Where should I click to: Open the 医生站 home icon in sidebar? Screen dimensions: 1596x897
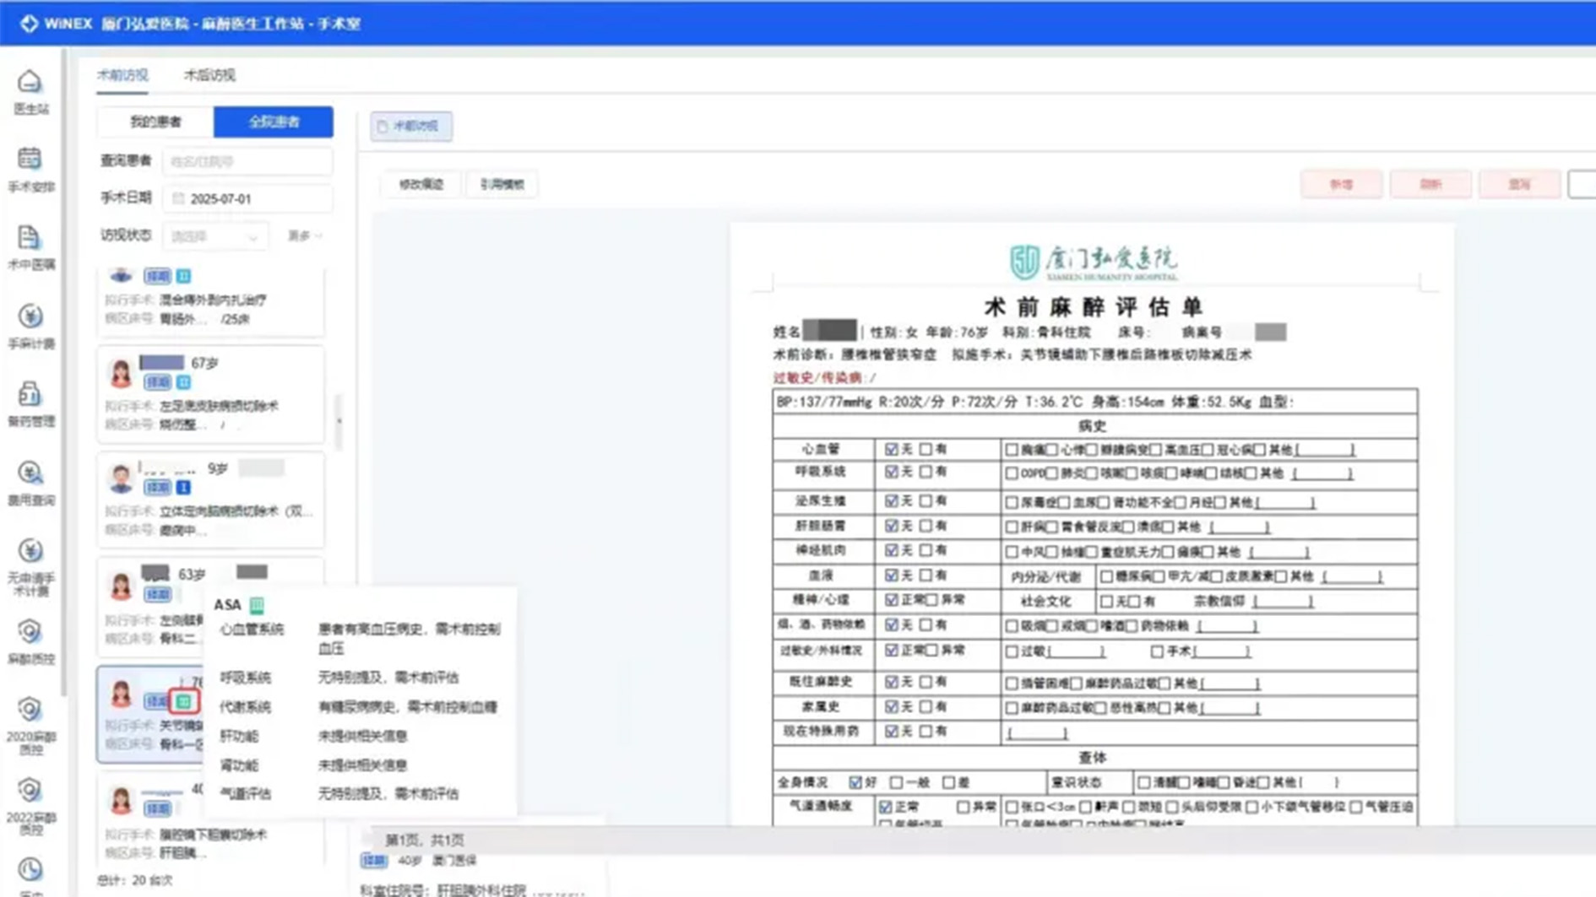point(30,84)
